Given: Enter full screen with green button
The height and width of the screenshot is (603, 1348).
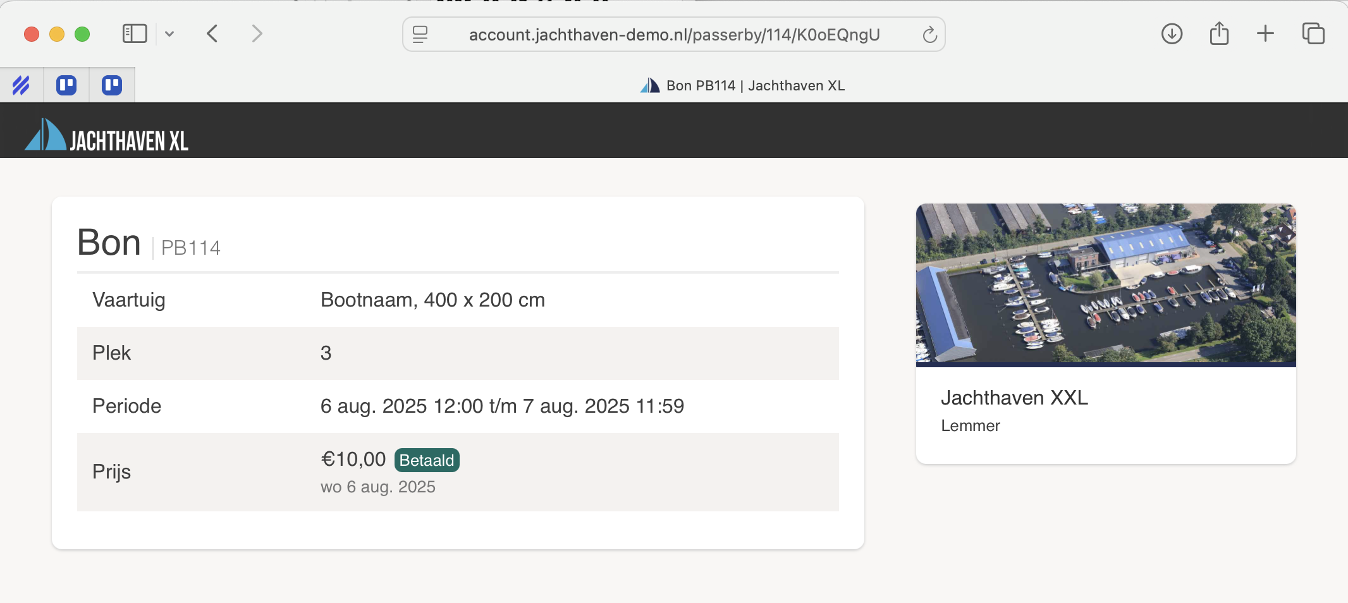Looking at the screenshot, I should [x=82, y=34].
